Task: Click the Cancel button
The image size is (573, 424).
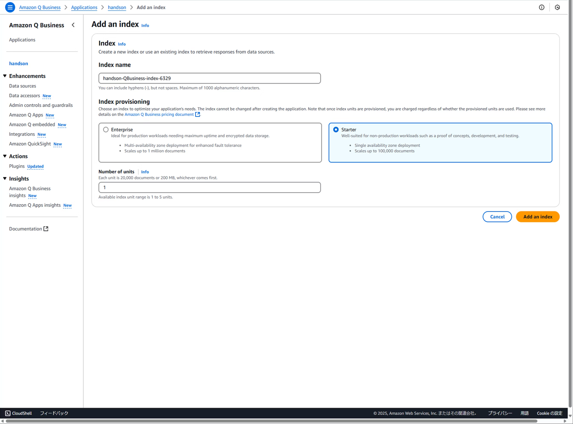Action: pos(497,217)
